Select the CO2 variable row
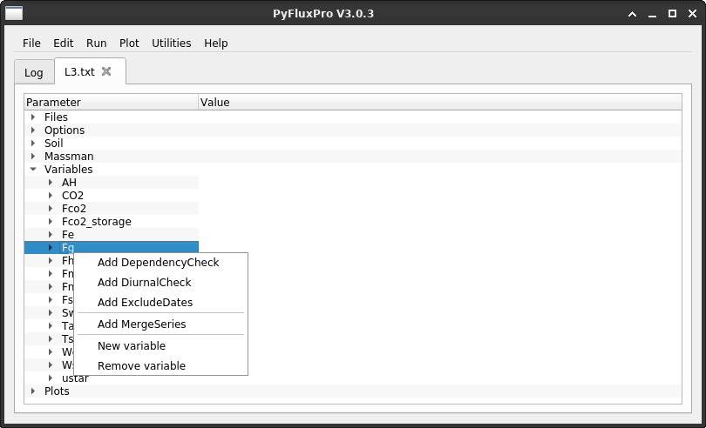The image size is (706, 428). (112, 195)
